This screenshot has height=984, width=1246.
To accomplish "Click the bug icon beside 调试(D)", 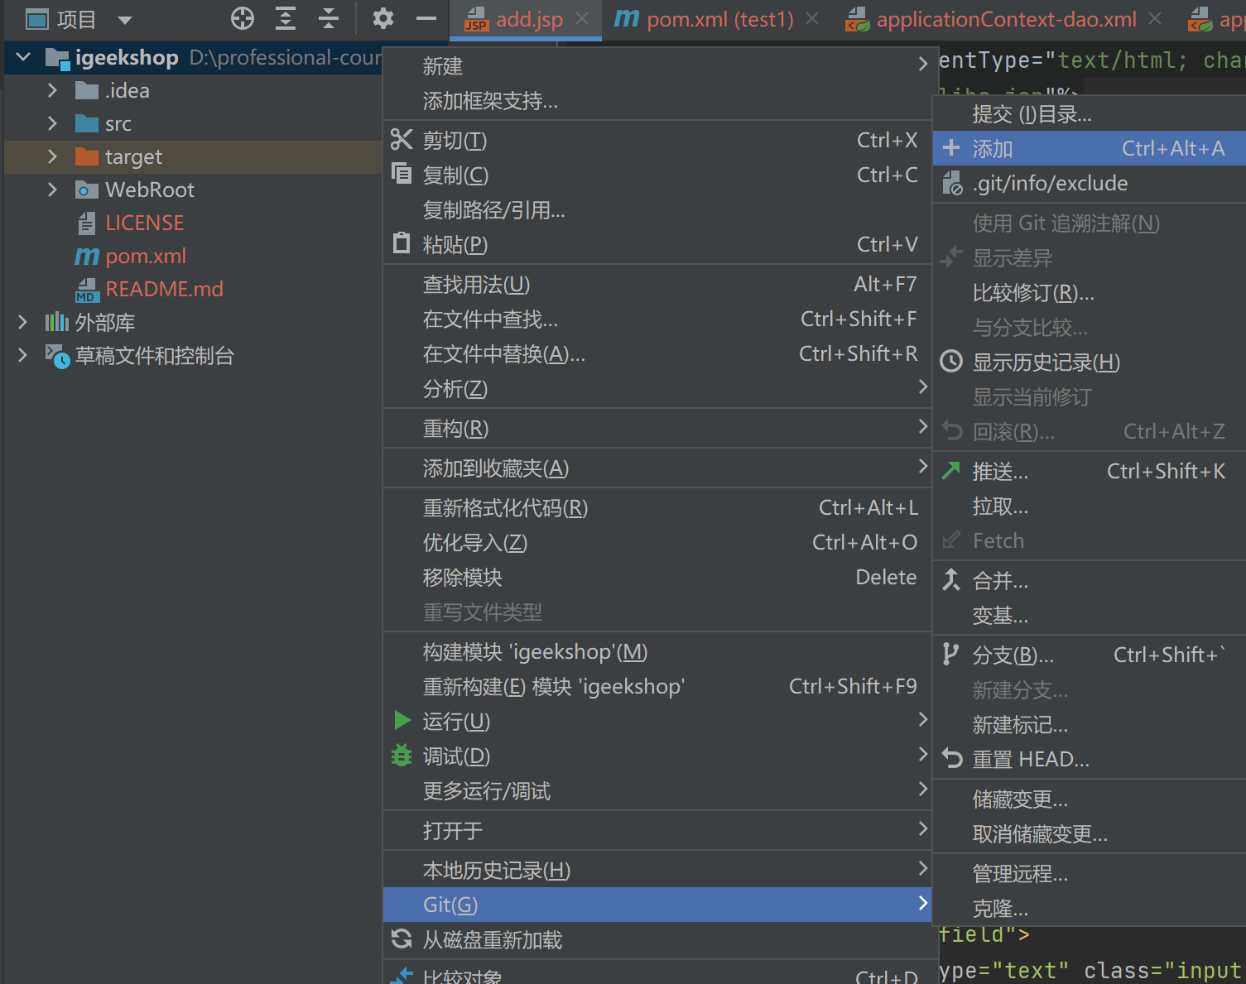I will point(402,755).
